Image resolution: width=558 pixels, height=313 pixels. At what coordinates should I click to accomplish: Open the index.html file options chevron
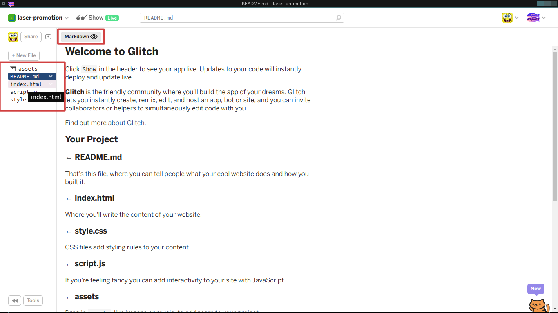(x=51, y=84)
